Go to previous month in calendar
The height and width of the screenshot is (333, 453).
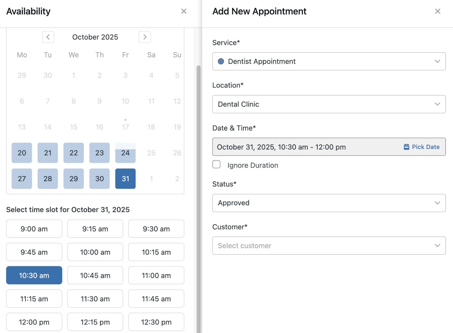(x=48, y=37)
